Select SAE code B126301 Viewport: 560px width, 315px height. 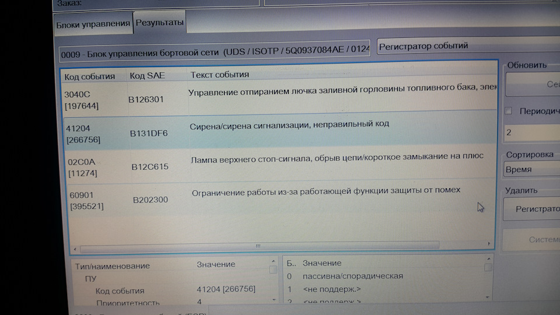146,99
